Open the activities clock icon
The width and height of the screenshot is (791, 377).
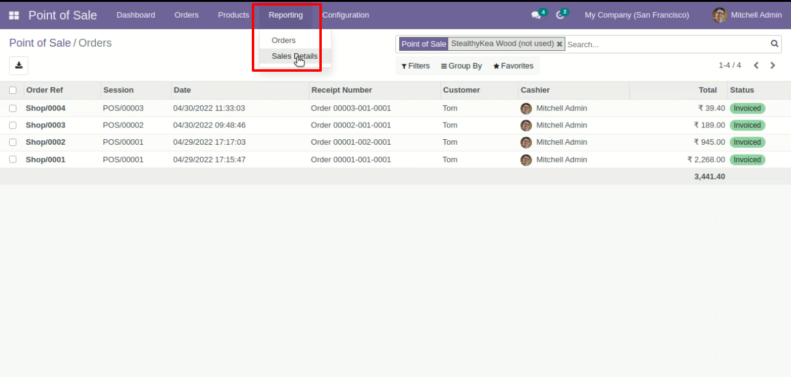[x=560, y=15]
